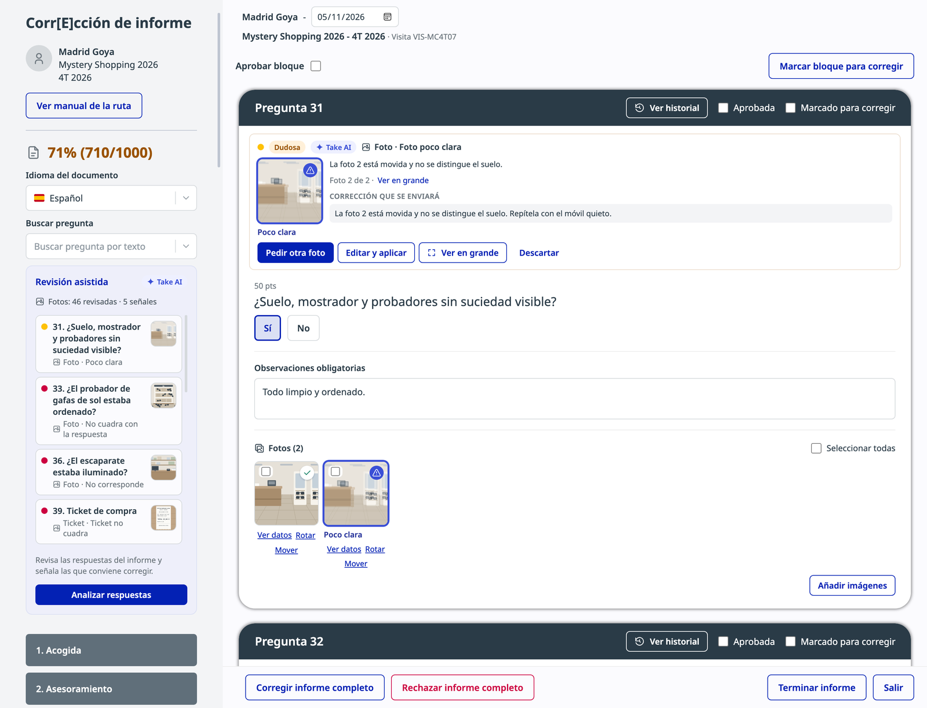The width and height of the screenshot is (927, 708).
Task: Select review item 39 Ticket de compra
Action: click(109, 522)
